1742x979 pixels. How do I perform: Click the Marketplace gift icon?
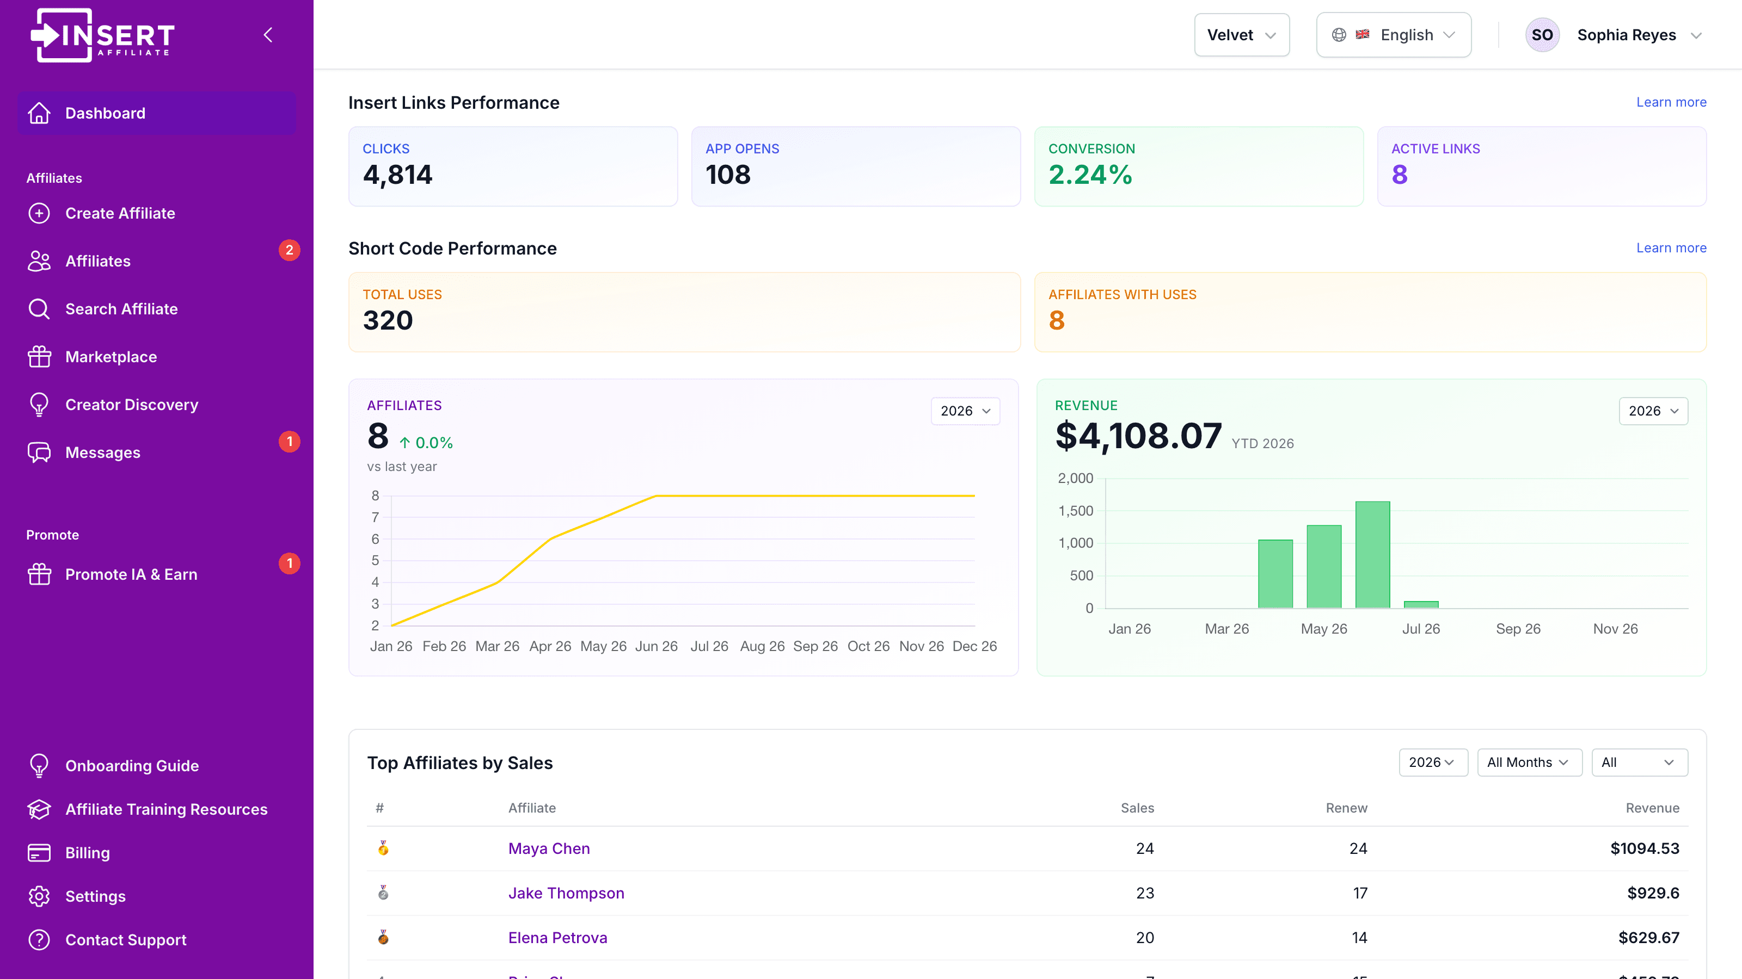click(x=39, y=357)
